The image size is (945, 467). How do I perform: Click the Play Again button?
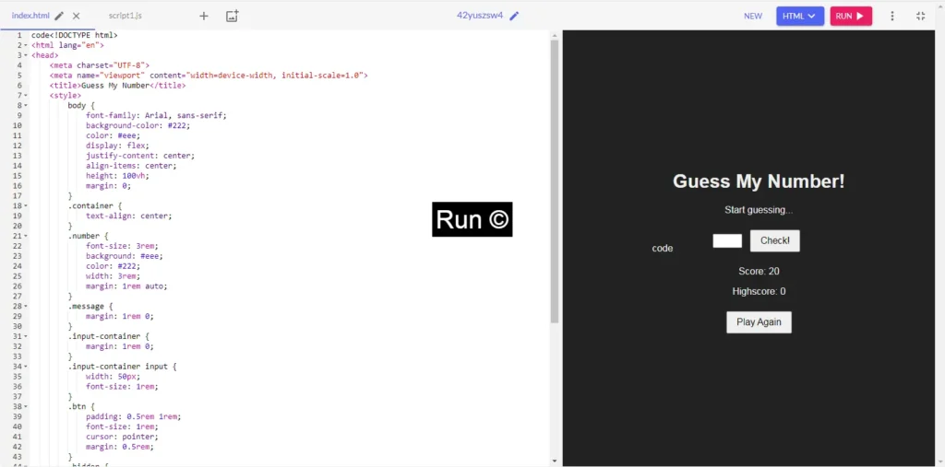pos(759,322)
